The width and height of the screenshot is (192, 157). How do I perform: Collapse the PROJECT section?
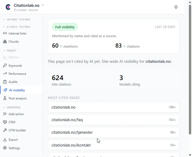pos(10,51)
